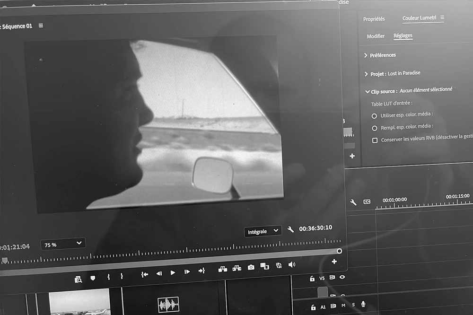This screenshot has height=315, width=473.
Task: Open the Couleur Lumetri panel menu
Action: (442, 17)
